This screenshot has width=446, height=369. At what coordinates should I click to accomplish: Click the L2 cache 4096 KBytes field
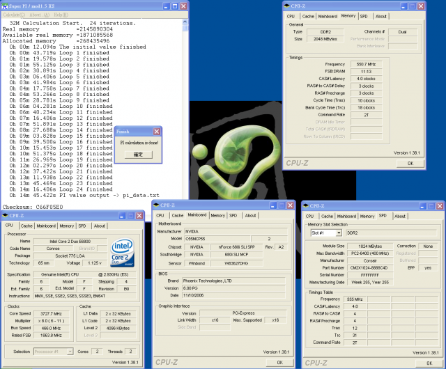pos(118,328)
